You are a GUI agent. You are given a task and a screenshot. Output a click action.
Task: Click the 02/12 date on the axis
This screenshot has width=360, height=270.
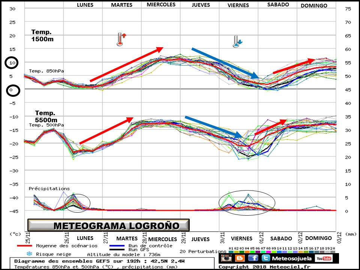click(x=300, y=237)
